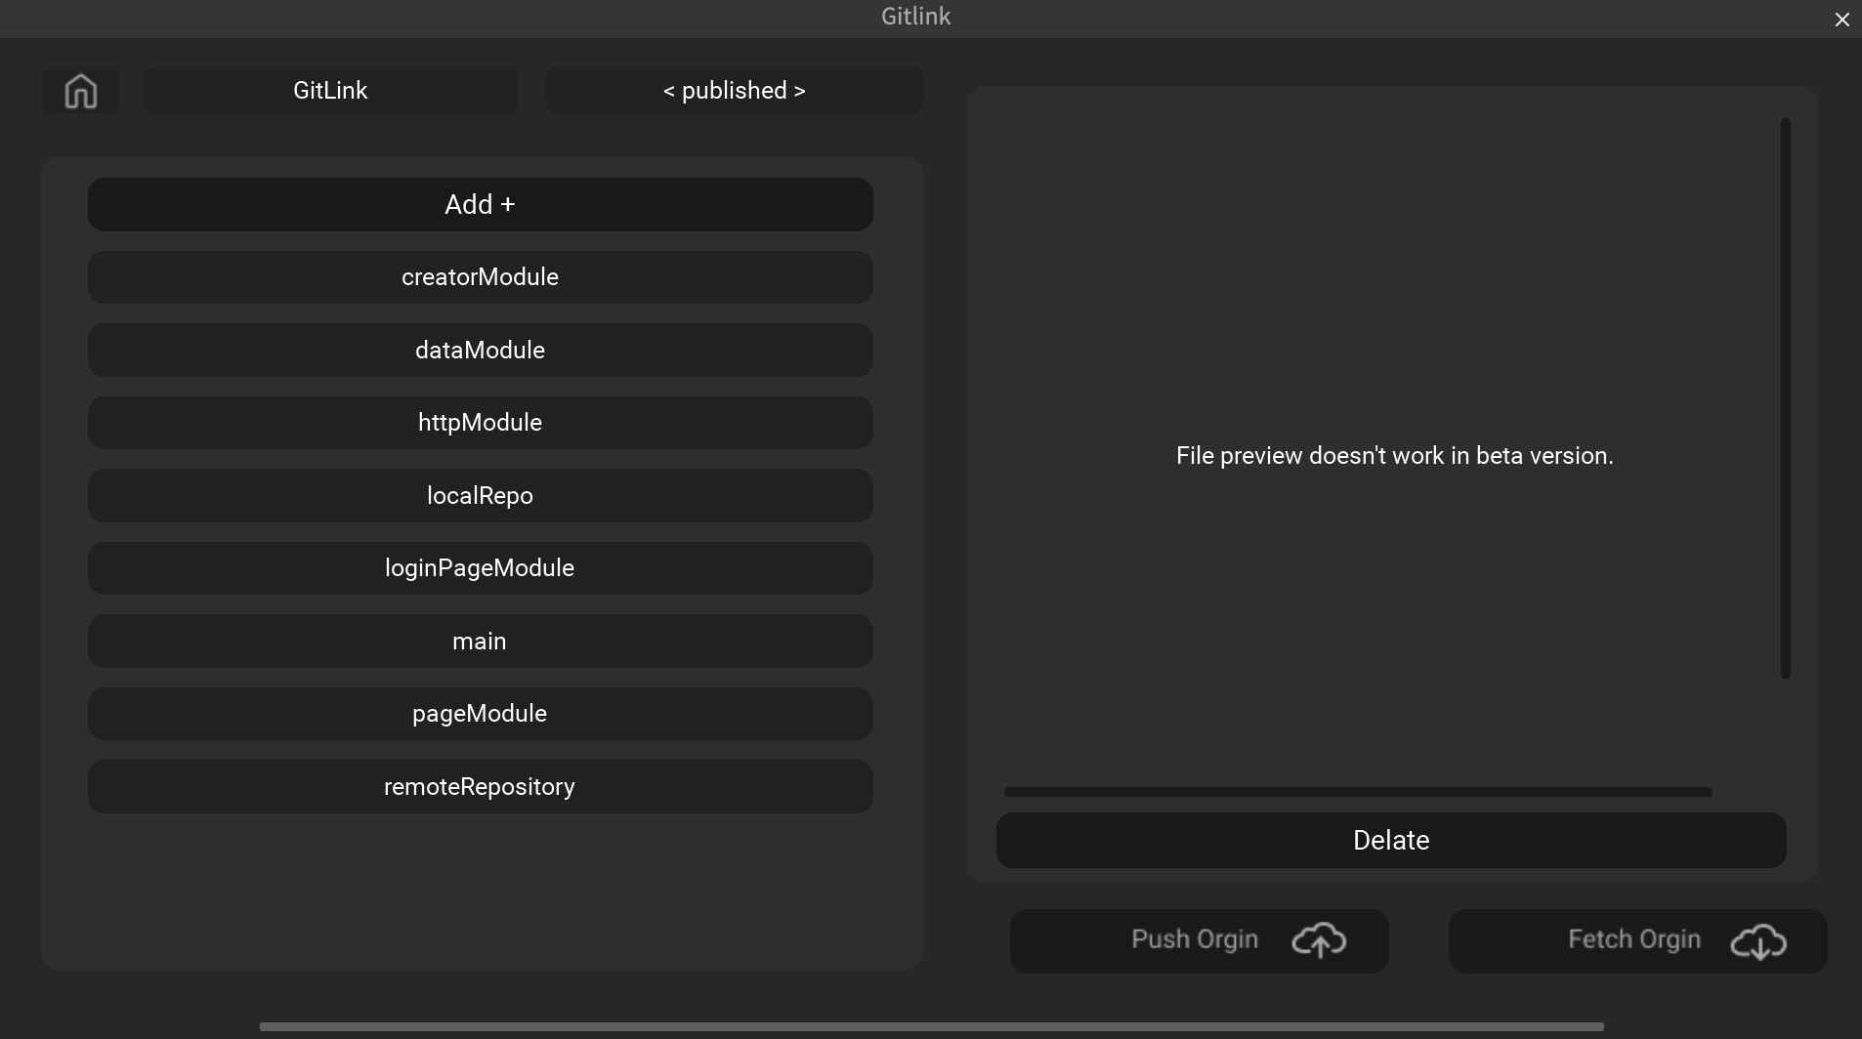Select the main branch entry
Screen dimensions: 1862x1039
pyautogui.click(x=480, y=641)
